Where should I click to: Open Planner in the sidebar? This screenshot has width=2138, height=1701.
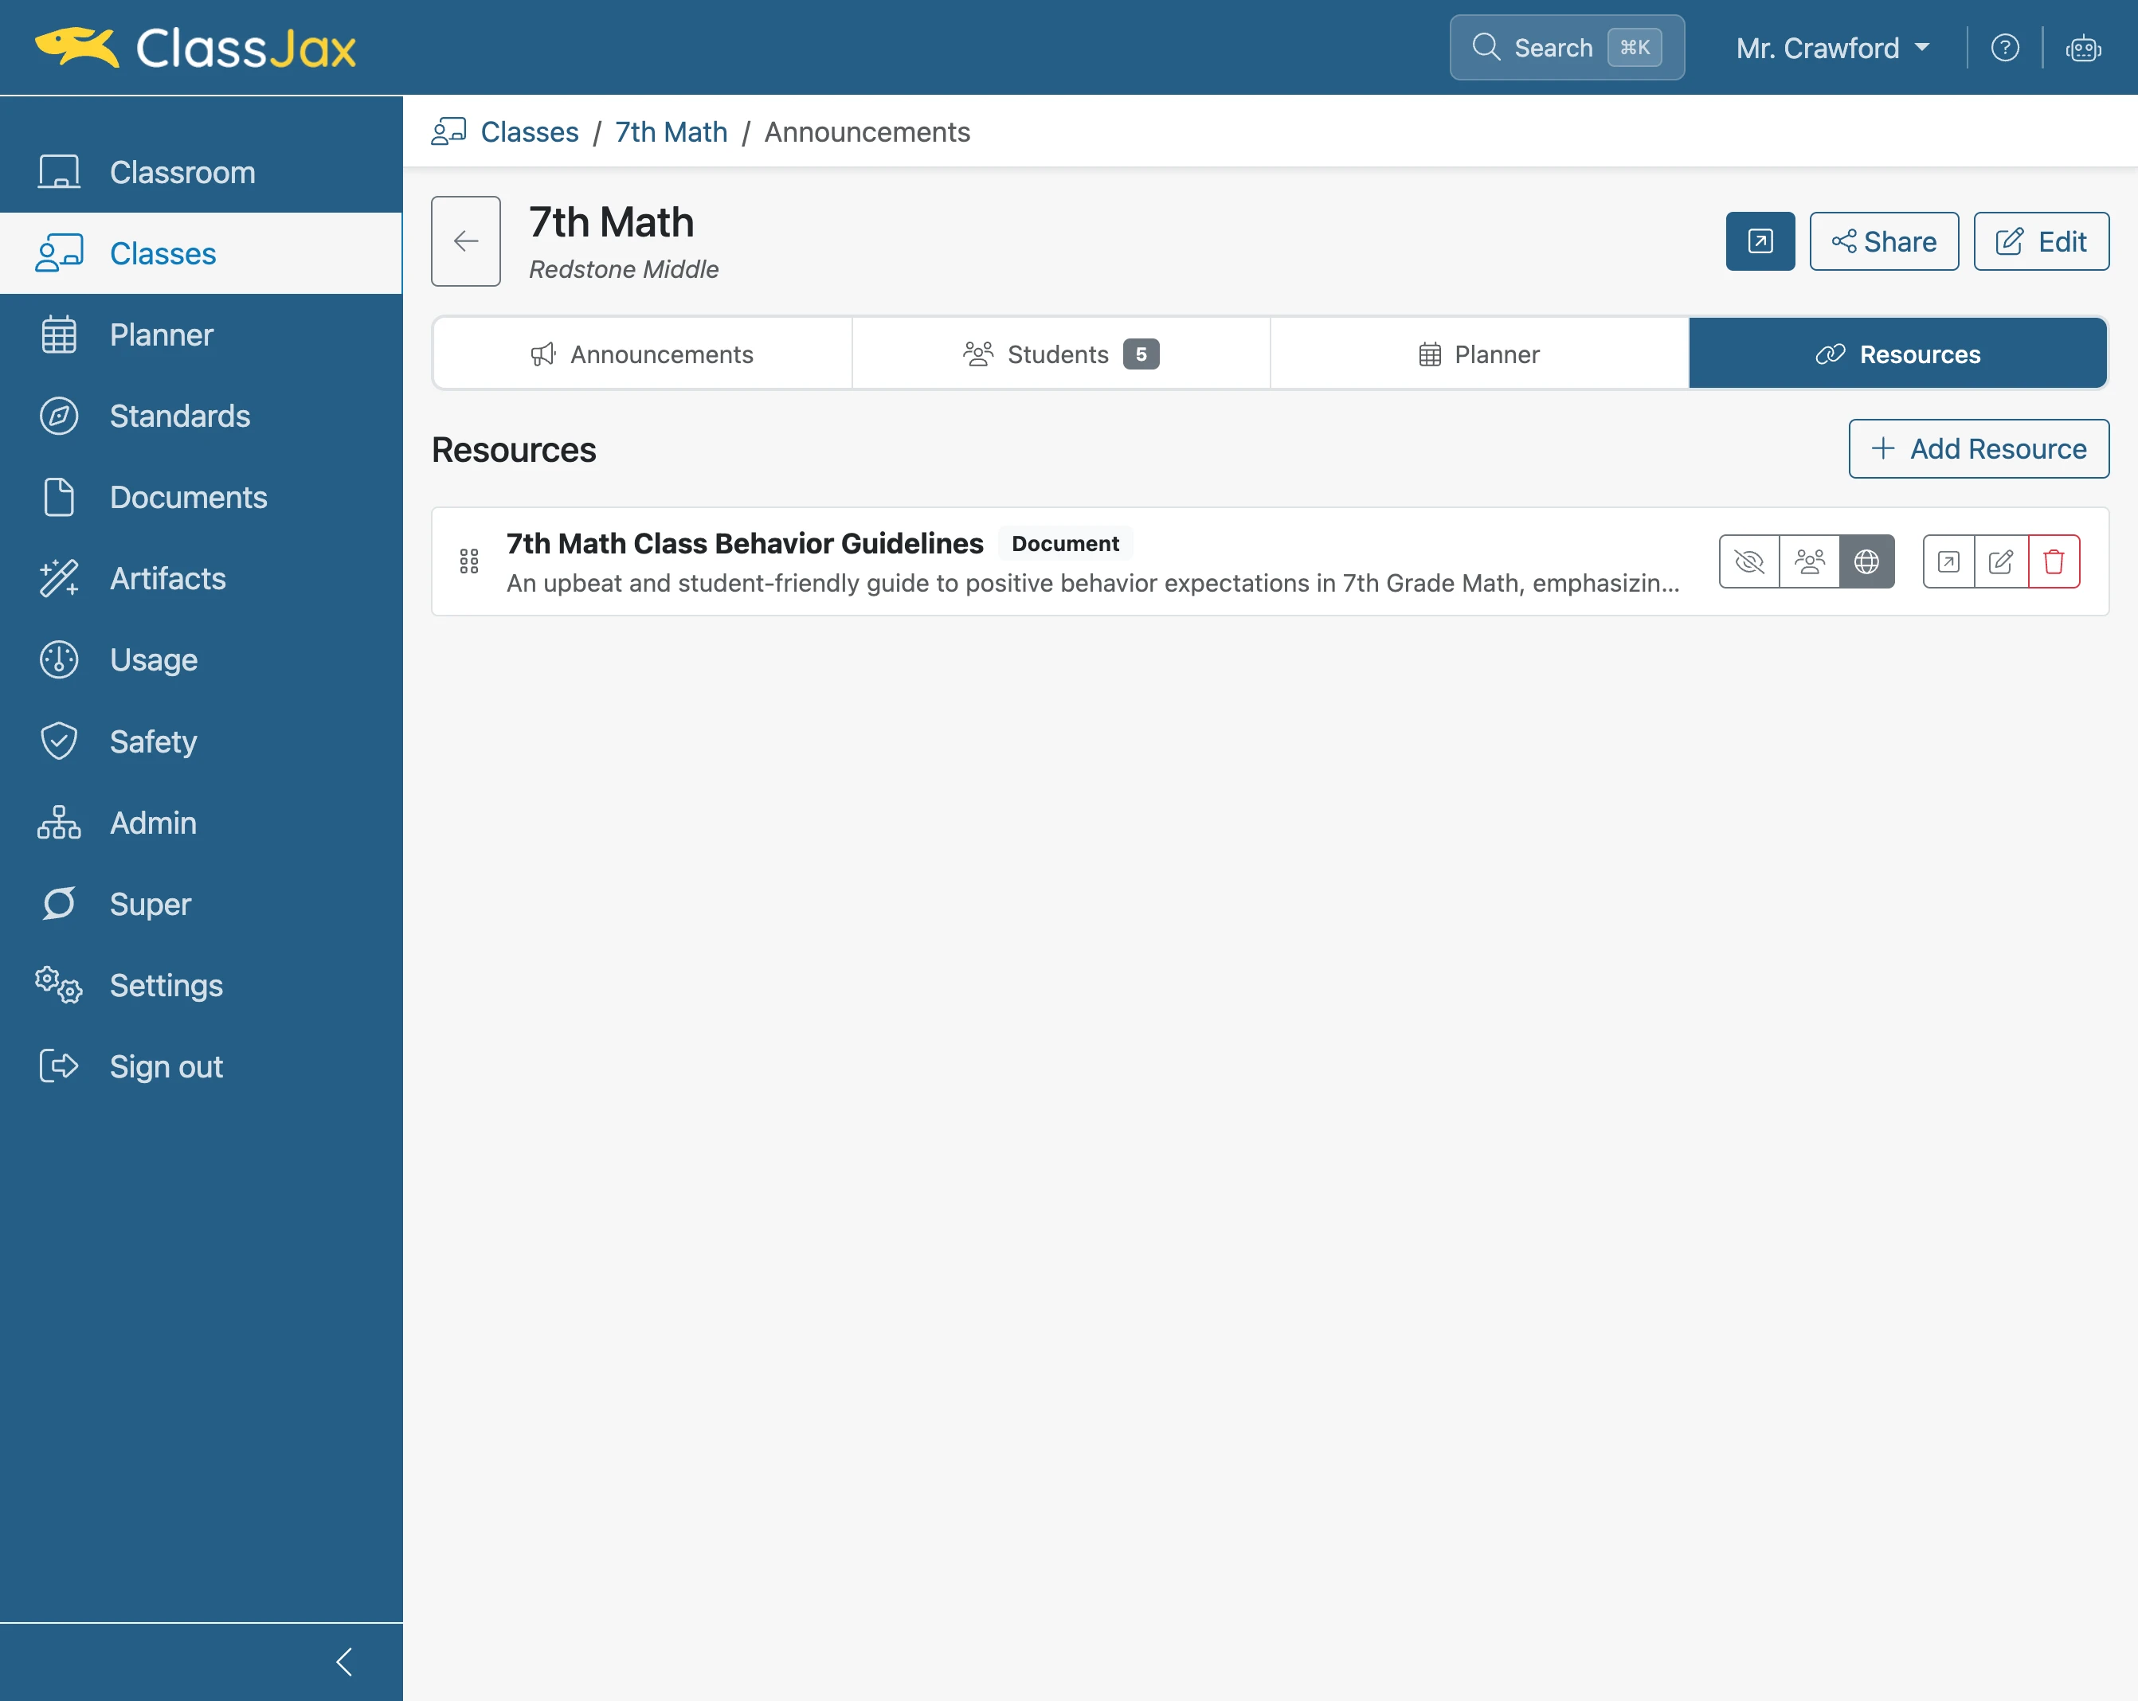coord(202,335)
